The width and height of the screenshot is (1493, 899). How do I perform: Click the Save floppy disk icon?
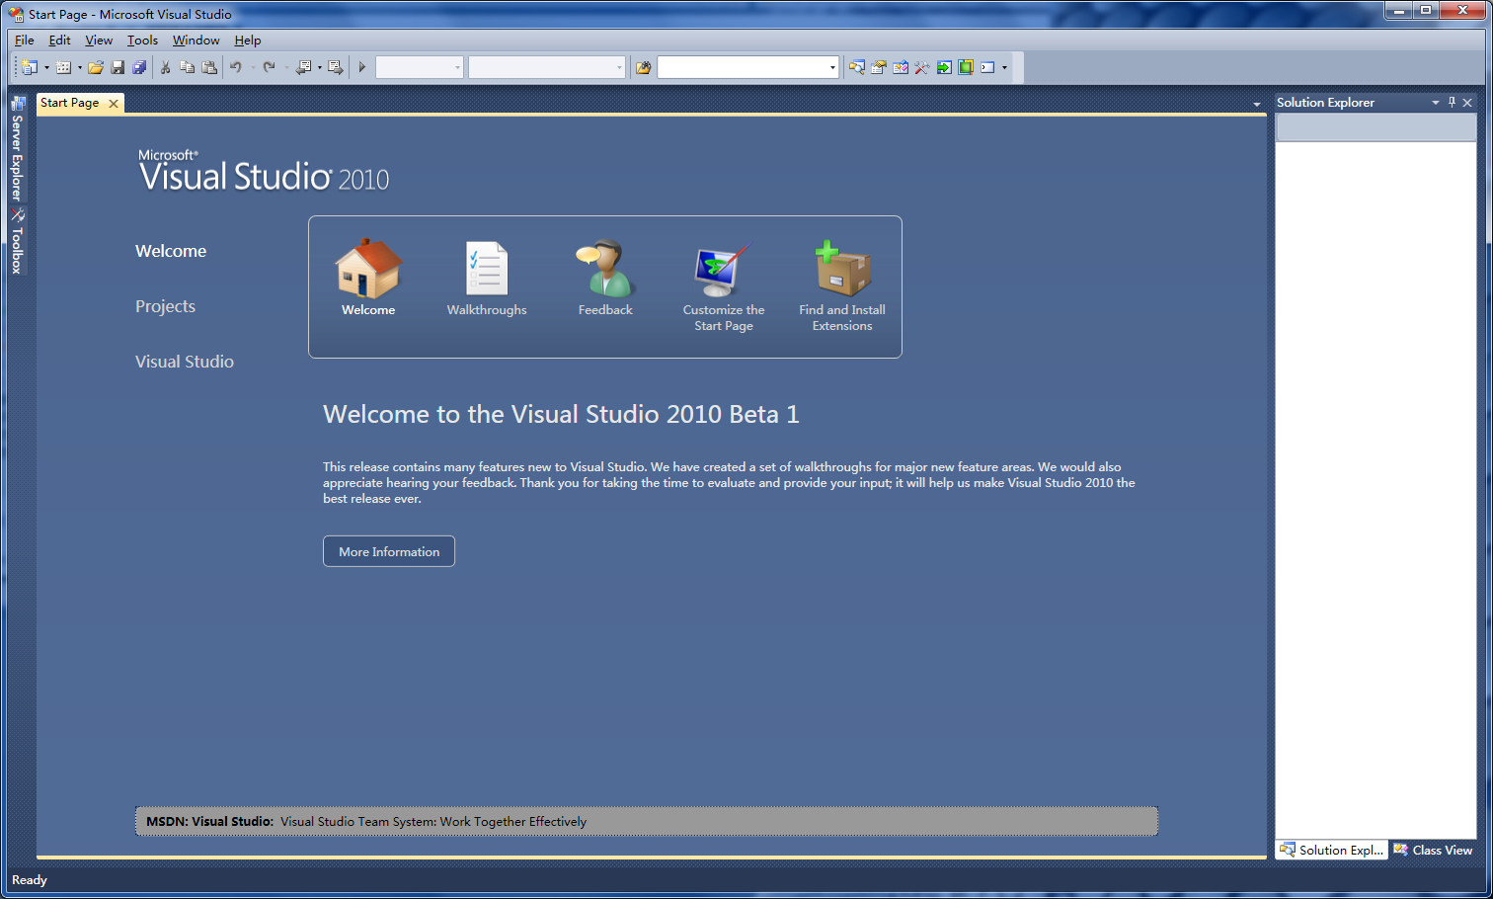(118, 67)
